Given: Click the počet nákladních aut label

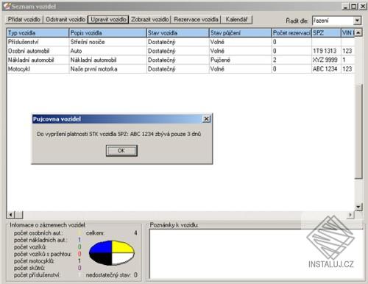Looking at the screenshot, I should pyautogui.click(x=40, y=240).
